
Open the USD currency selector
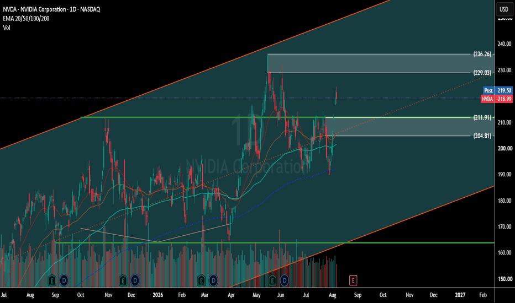point(504,9)
